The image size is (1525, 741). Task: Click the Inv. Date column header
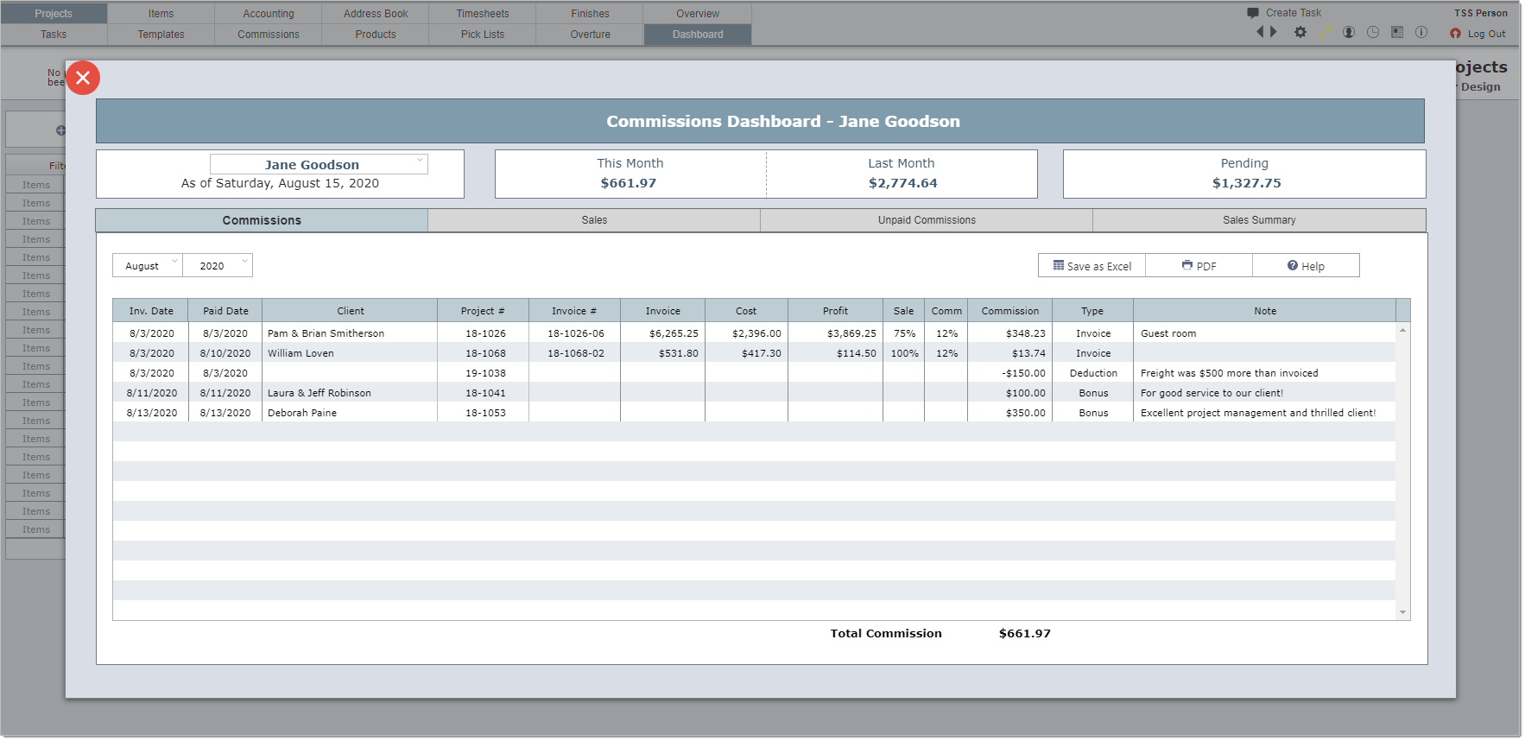pyautogui.click(x=151, y=311)
